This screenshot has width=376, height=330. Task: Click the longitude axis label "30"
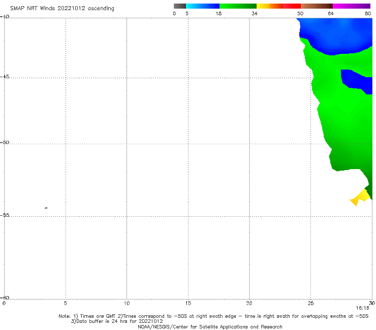coord(372,303)
